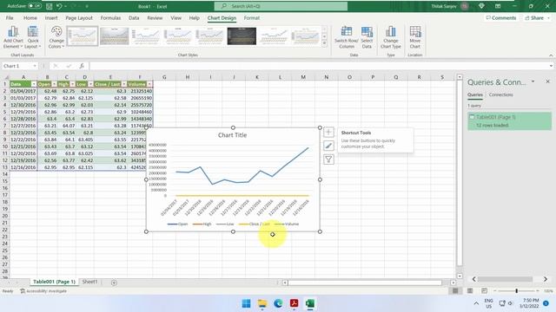Open the File tab
The image size is (556, 312).
10,17
